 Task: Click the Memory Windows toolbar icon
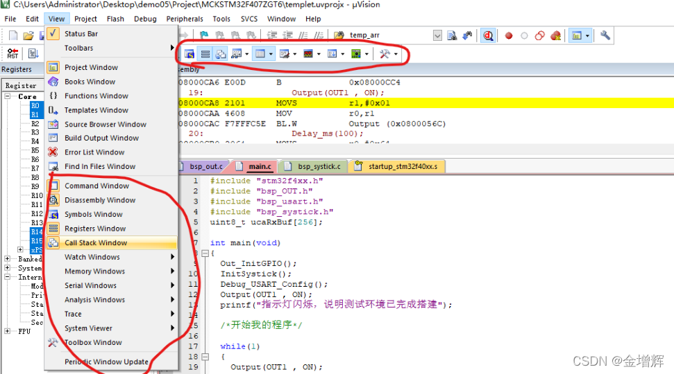coord(260,54)
